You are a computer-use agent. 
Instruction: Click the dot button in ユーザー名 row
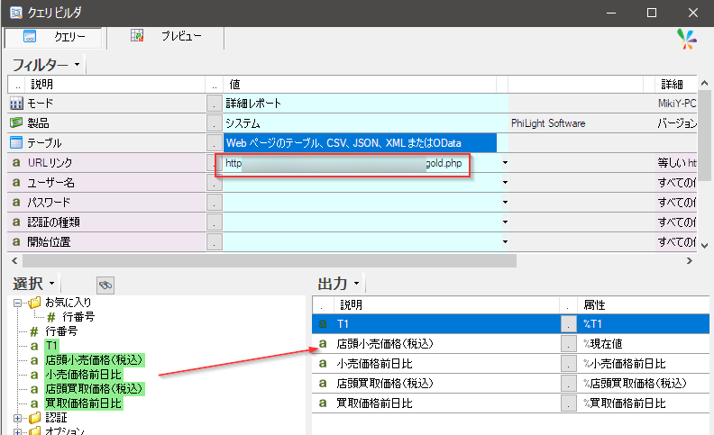click(x=214, y=183)
